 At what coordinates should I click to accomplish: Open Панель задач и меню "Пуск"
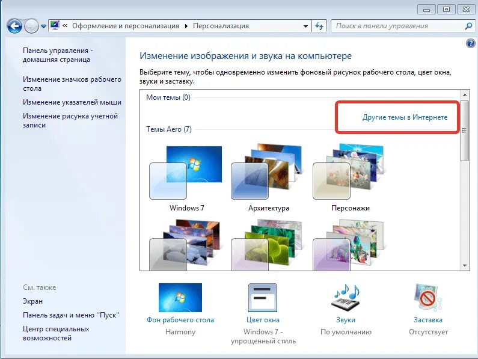(x=71, y=315)
